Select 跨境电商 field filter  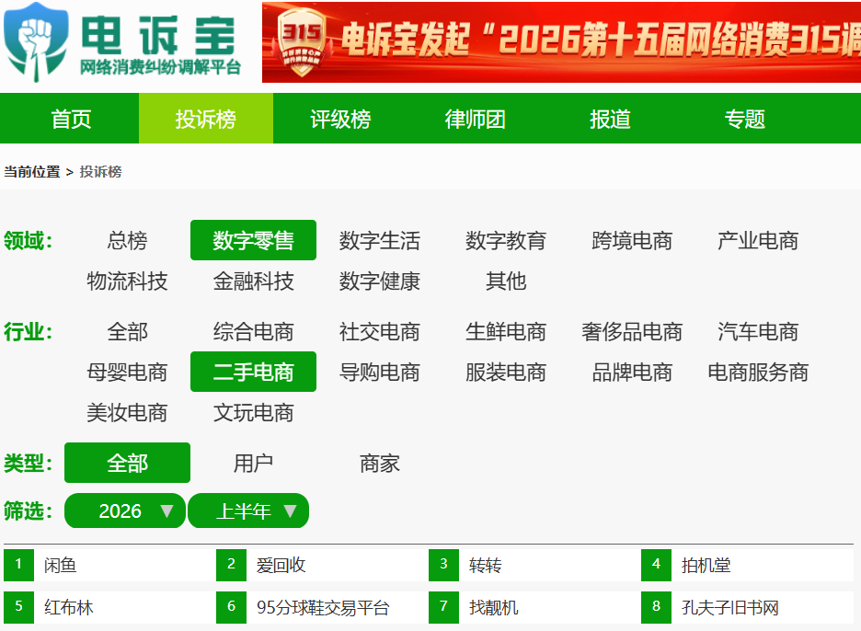[632, 241]
